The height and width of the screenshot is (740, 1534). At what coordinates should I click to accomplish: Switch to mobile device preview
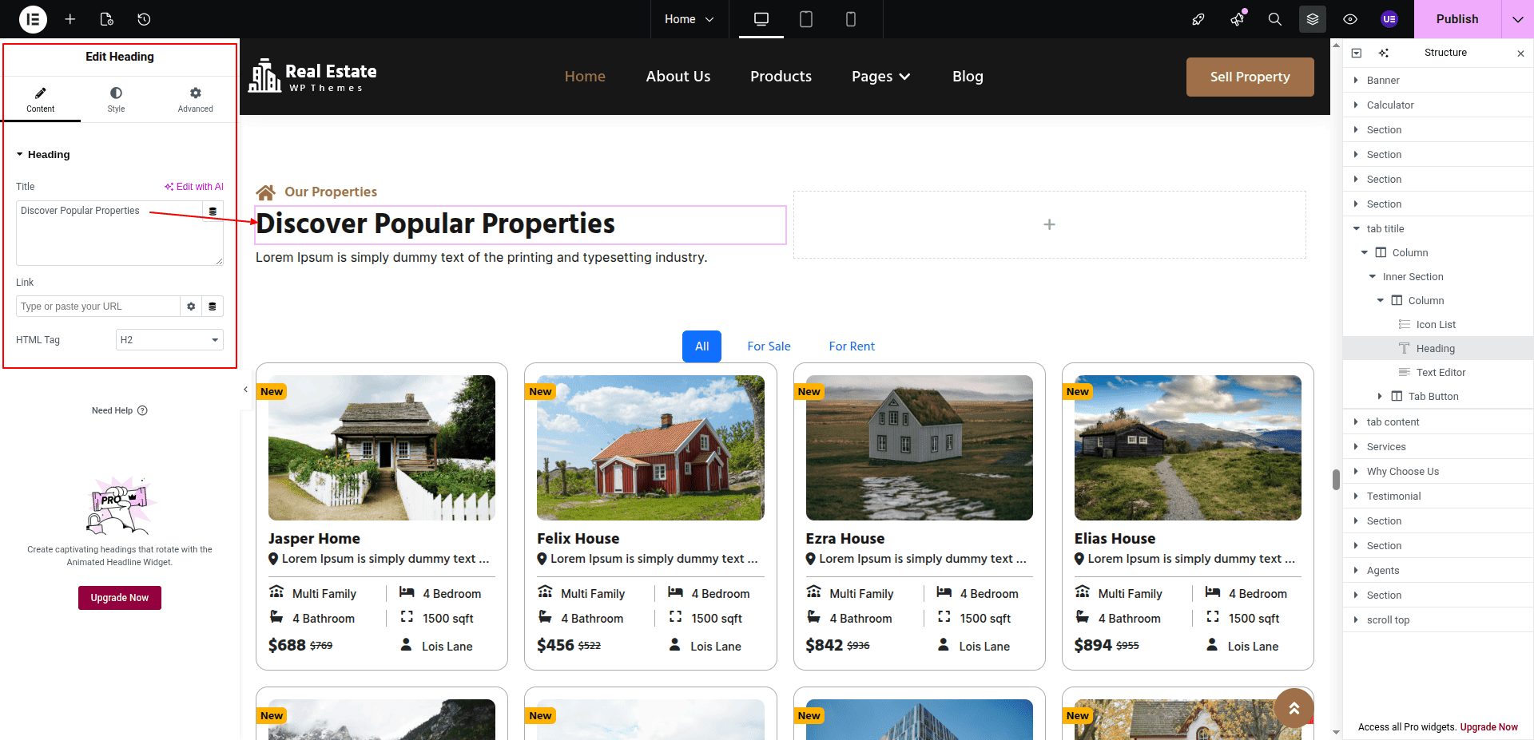coord(851,19)
